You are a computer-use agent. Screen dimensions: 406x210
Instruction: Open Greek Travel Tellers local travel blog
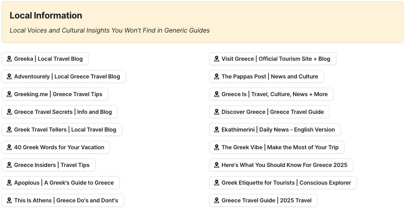[65, 130]
